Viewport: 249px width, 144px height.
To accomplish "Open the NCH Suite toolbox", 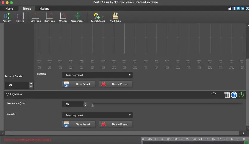I will coord(115,17).
